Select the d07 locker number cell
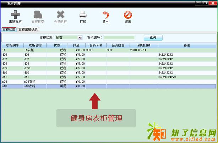The height and width of the screenshot is (143, 218). (13, 59)
